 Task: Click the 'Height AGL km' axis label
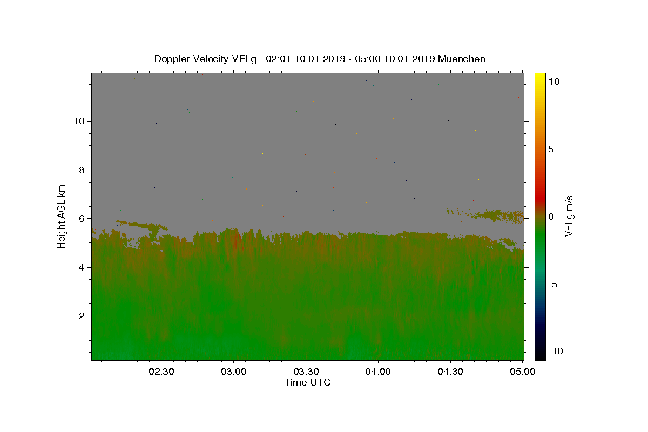[62, 216]
